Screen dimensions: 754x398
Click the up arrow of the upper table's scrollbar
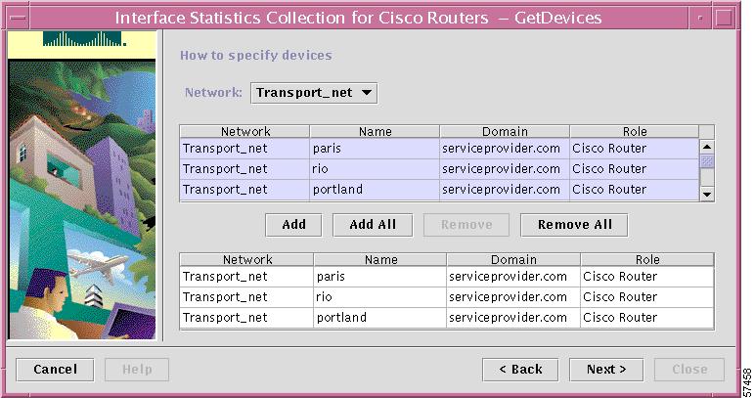coord(707,147)
